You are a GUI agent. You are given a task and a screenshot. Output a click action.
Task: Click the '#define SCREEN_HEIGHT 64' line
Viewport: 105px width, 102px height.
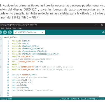[x=25, y=69]
